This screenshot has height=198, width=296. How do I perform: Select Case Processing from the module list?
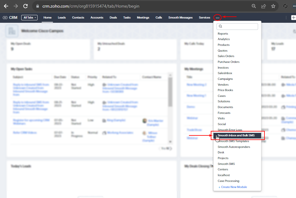tap(228, 181)
